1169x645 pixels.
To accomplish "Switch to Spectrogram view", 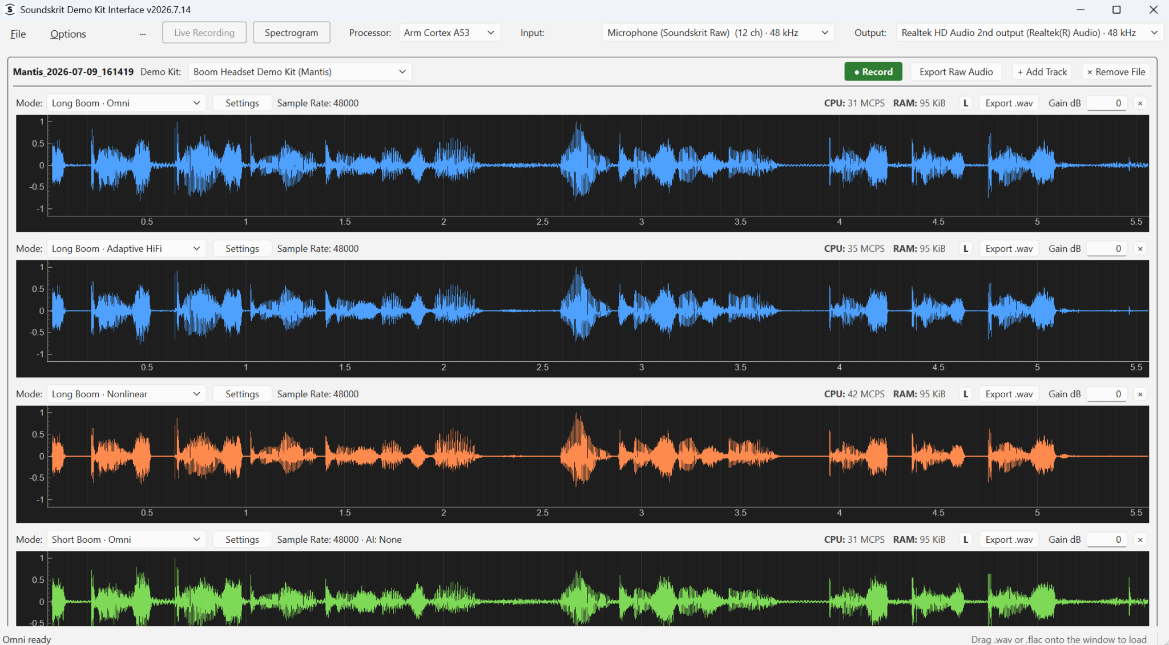I will point(292,33).
